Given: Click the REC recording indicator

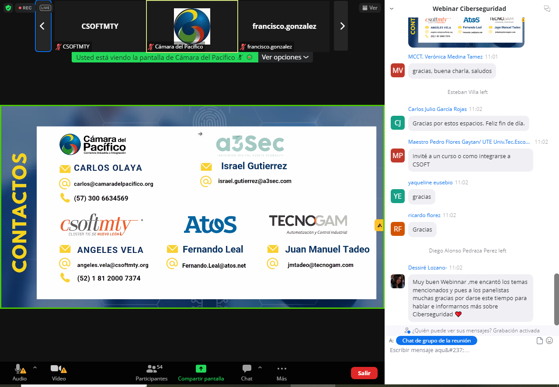Looking at the screenshot, I should tap(25, 8).
